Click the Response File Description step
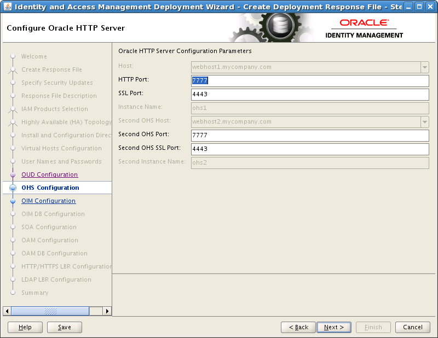Viewport: 438px width, 338px height. pos(59,96)
